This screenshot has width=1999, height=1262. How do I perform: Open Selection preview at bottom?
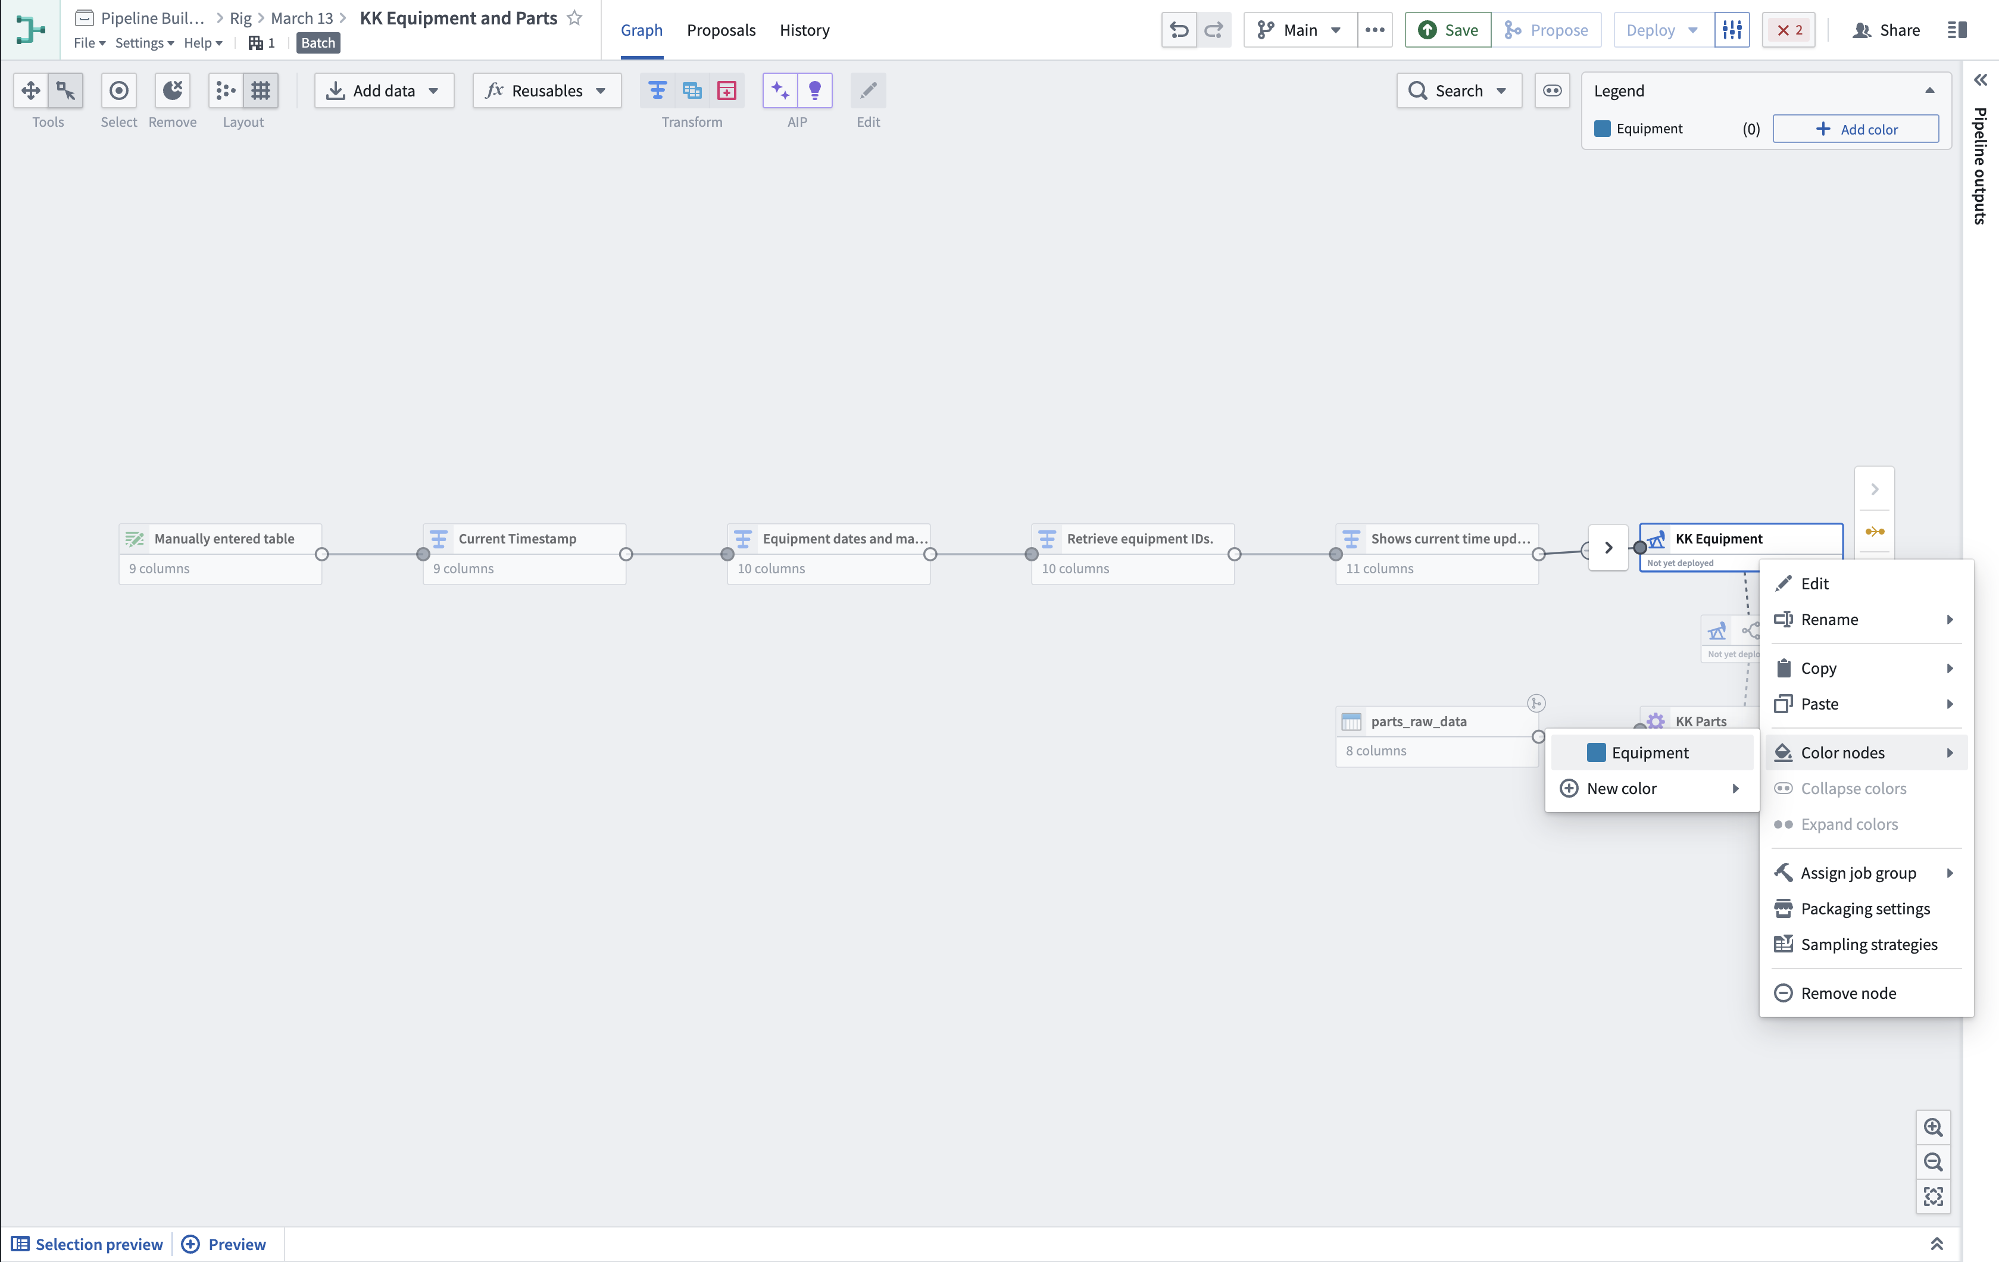pyautogui.click(x=87, y=1244)
